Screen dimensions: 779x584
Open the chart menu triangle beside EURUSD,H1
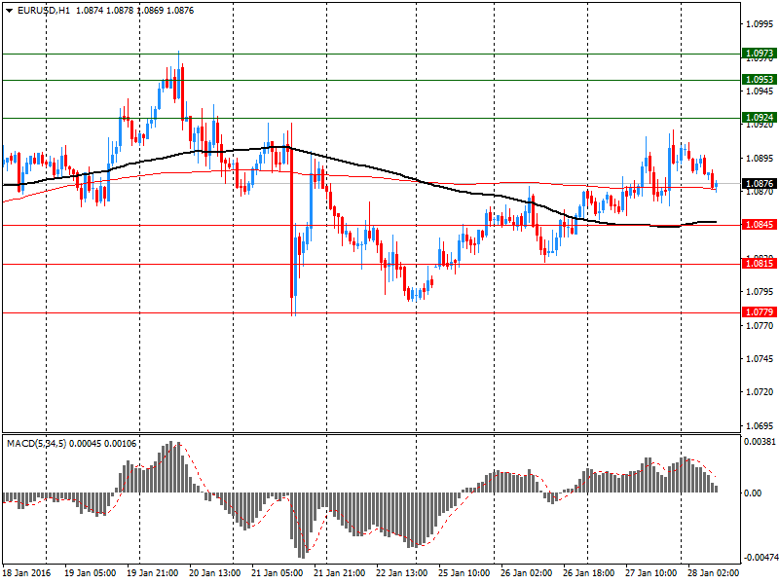click(10, 11)
